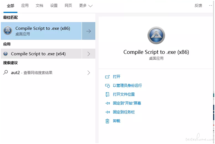Switch to the 文档 tab
This screenshot has width=215, height=144.
coord(39,6)
